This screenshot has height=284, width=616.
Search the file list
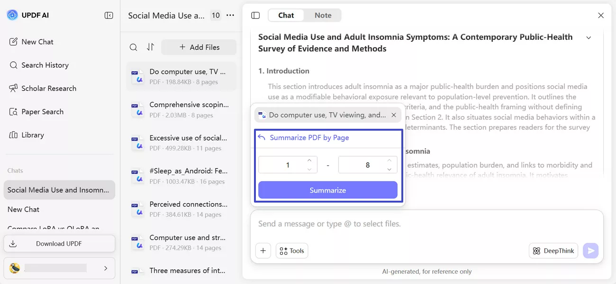pyautogui.click(x=134, y=47)
